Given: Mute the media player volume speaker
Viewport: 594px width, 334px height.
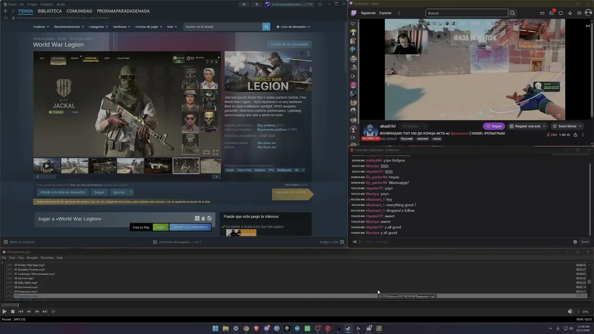Looking at the screenshot, I should [x=570, y=312].
